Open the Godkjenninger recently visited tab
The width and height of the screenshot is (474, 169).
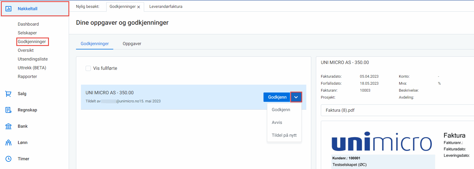(x=123, y=6)
